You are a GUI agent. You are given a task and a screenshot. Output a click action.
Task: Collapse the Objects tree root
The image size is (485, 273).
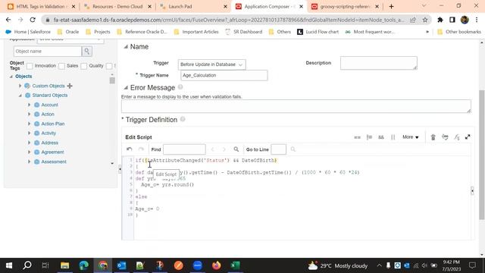pos(11,77)
